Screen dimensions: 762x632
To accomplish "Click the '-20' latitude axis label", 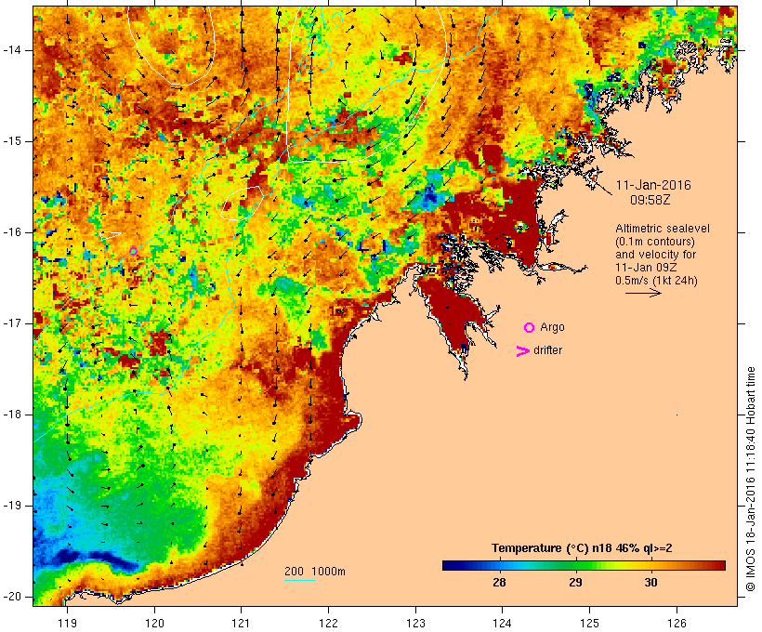I will coord(12,597).
